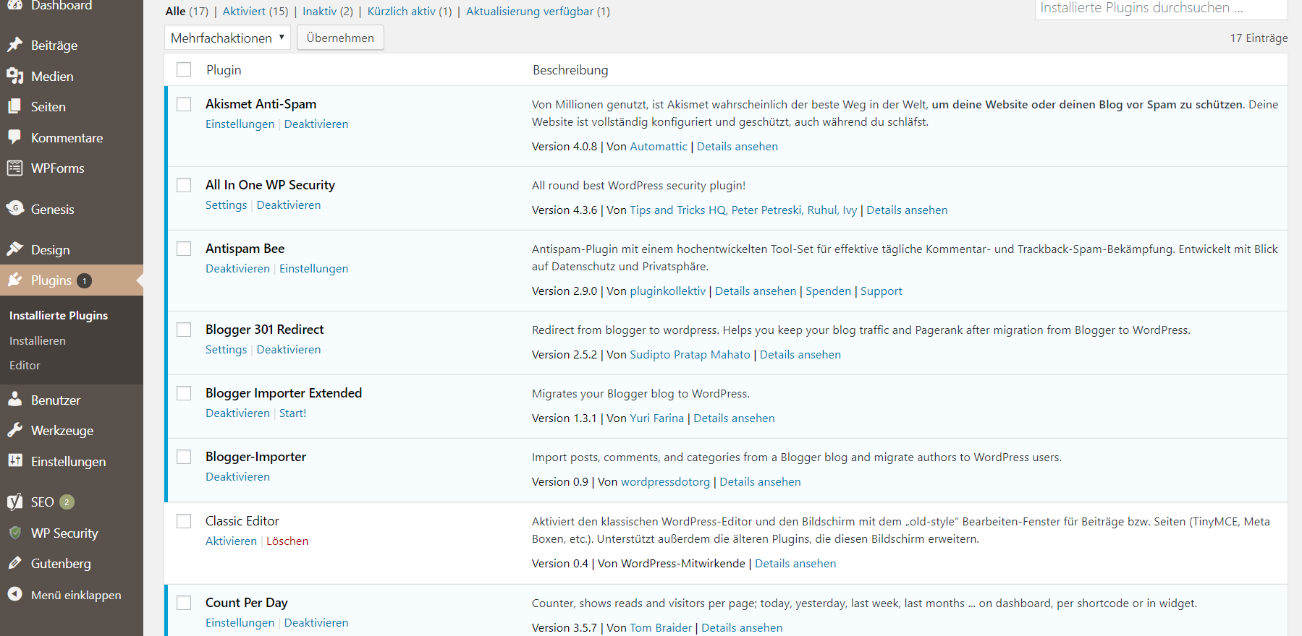Focus the Installierte Plugins durchsuchen search field
The height and width of the screenshot is (636, 1302).
(x=1161, y=9)
